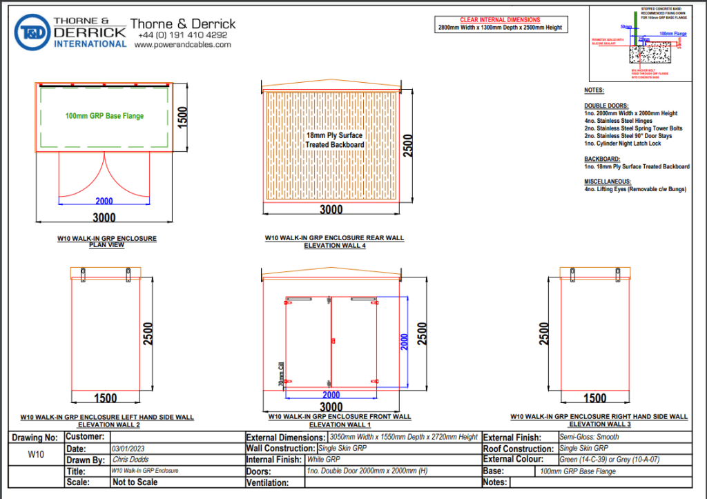Click the 2500 height dimension on rear wall
This screenshot has width=707, height=499.
pyautogui.click(x=407, y=145)
